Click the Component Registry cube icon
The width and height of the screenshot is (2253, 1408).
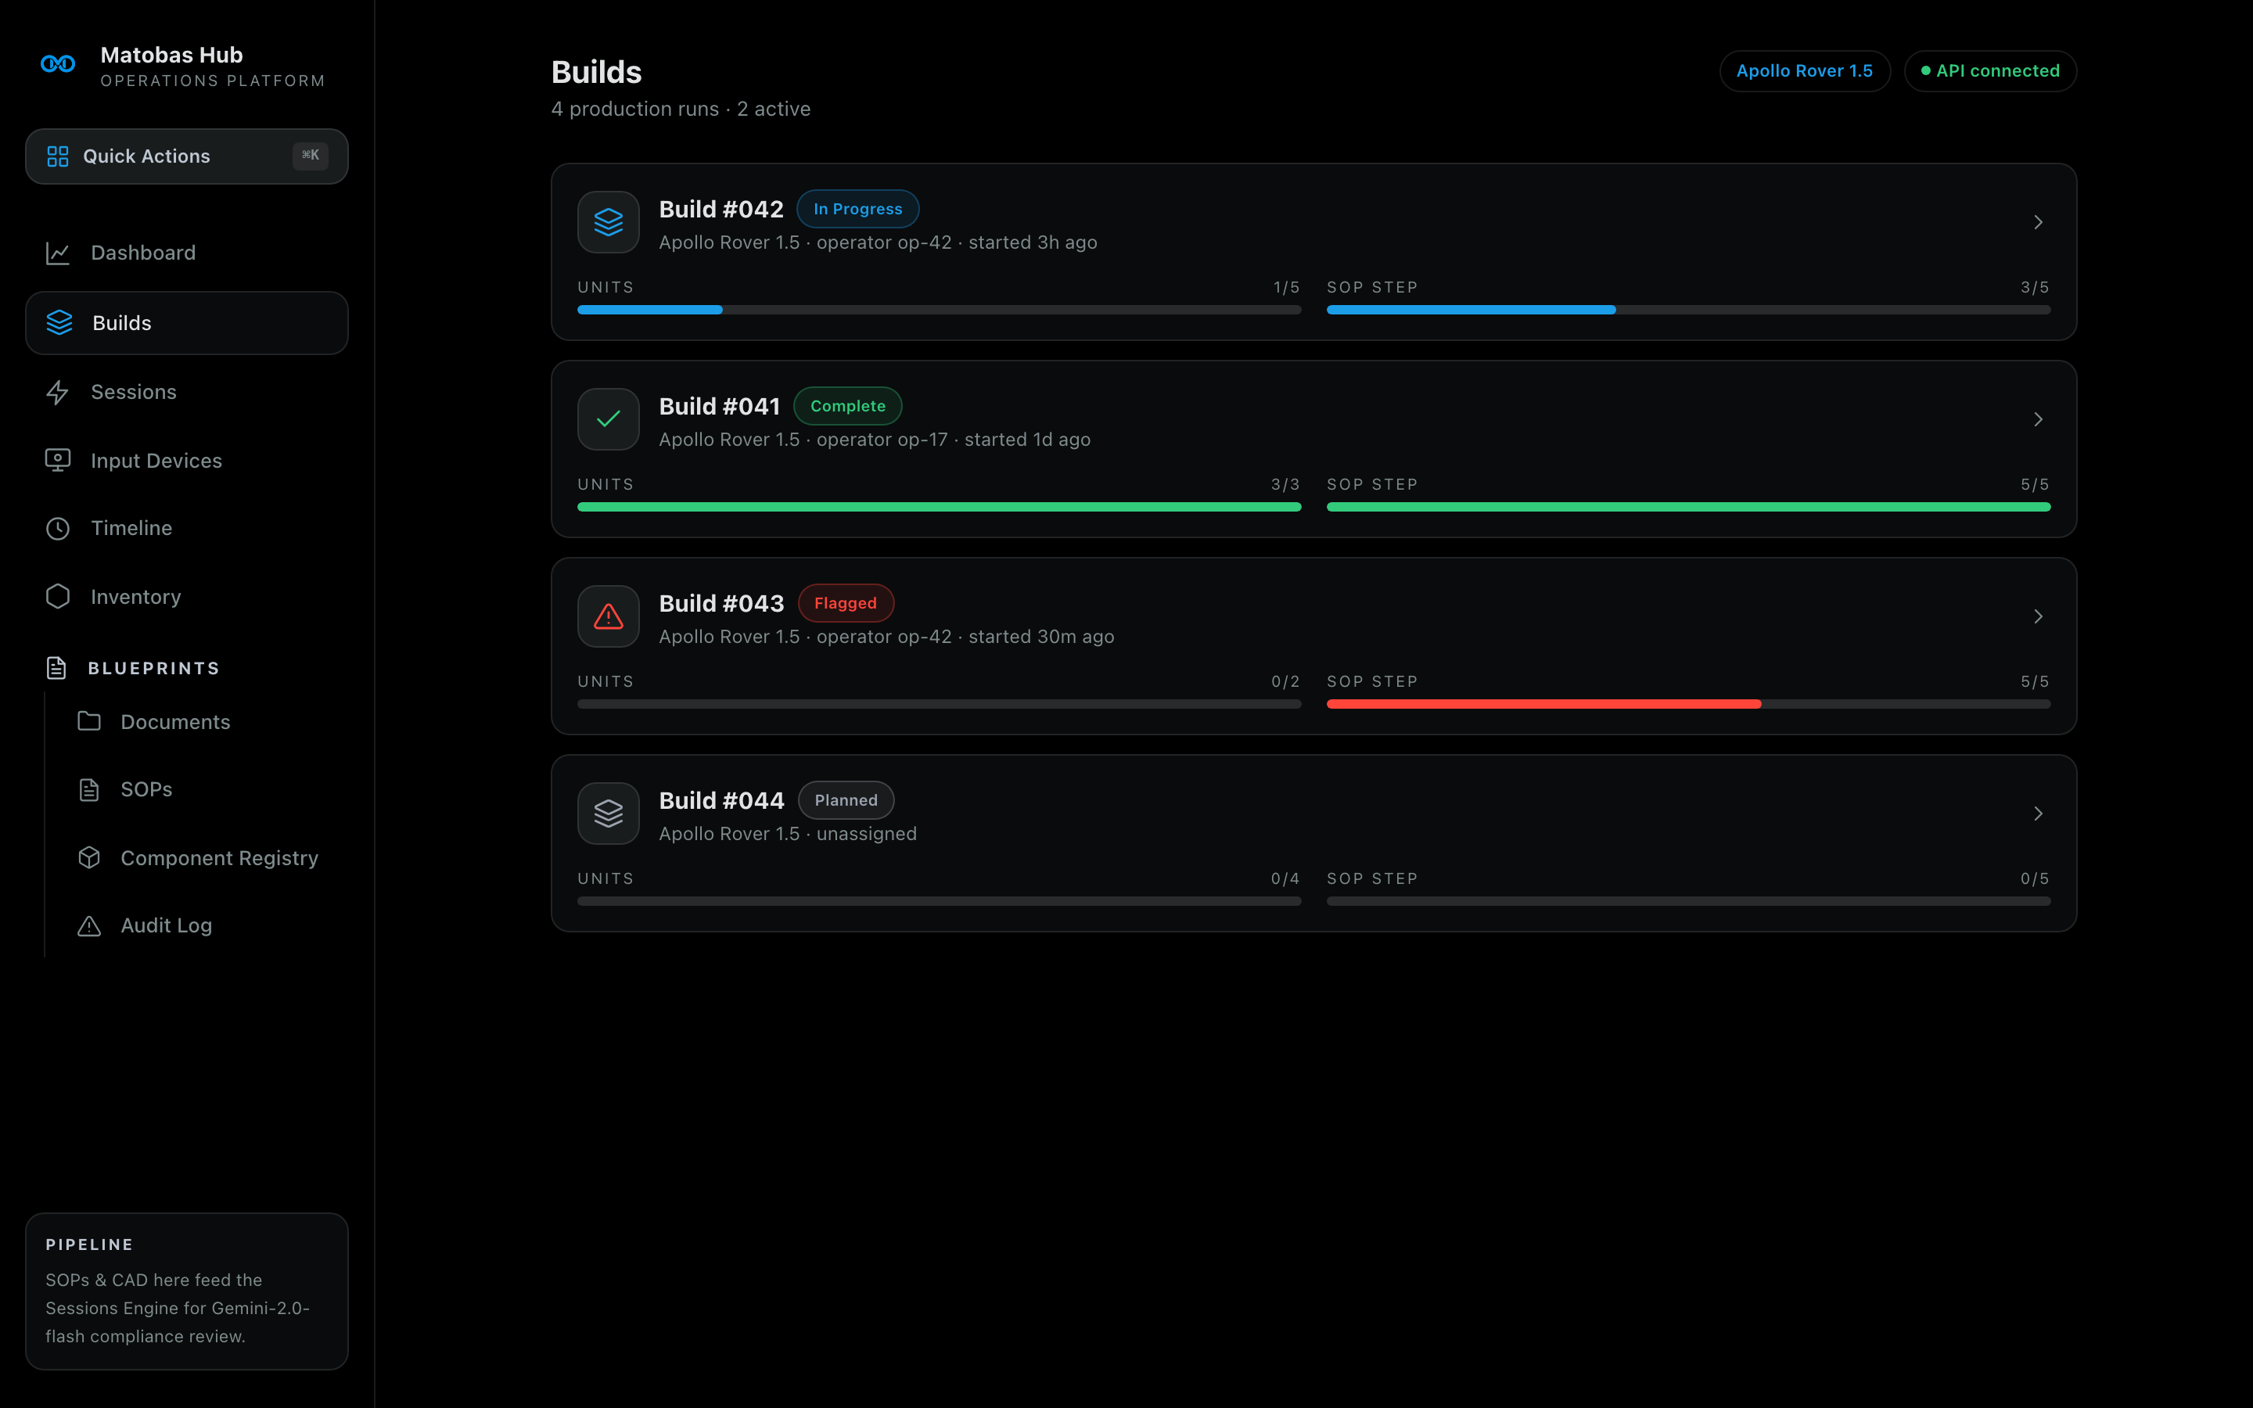tap(89, 857)
